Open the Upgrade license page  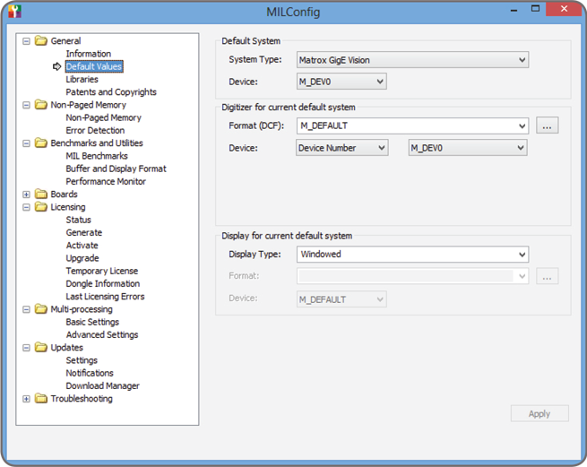point(82,258)
